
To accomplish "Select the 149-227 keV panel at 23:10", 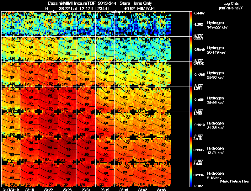I will coord(11,24).
